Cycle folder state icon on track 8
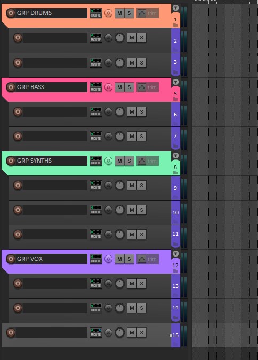The height and width of the screenshot is (360, 258). pyautogui.click(x=175, y=172)
